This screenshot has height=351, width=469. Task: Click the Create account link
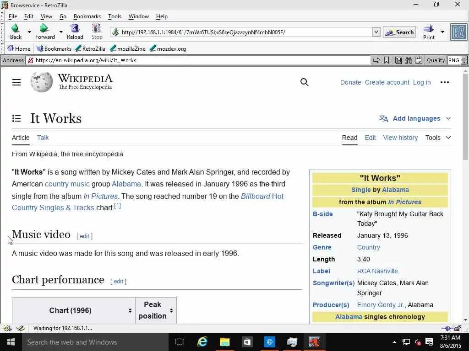point(387,82)
